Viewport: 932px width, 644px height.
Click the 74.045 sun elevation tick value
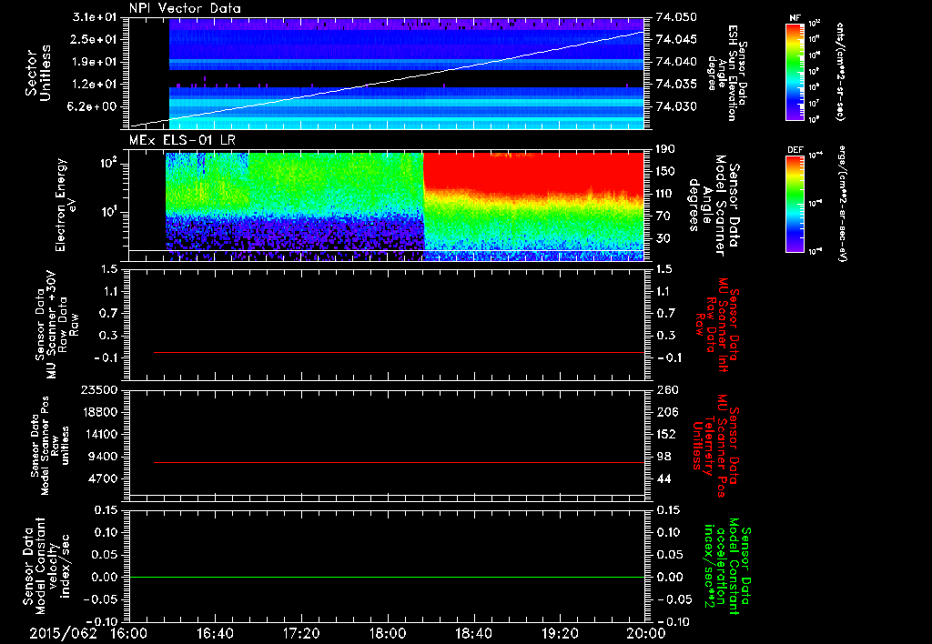click(x=676, y=39)
